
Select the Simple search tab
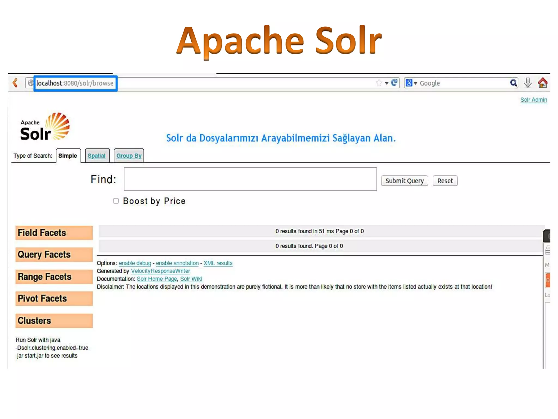(x=68, y=156)
